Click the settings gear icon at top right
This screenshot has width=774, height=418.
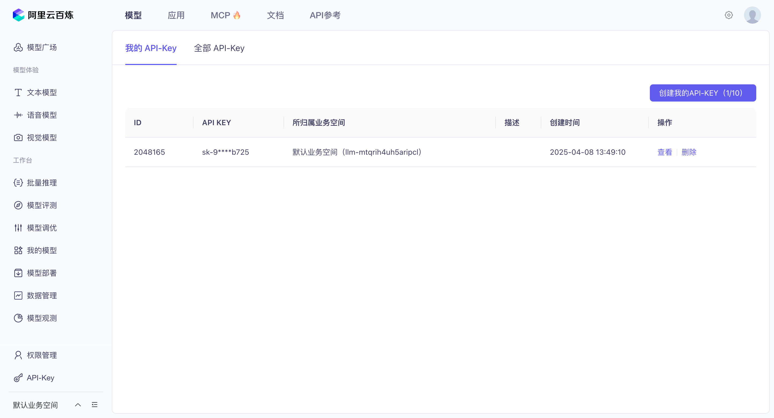(729, 15)
